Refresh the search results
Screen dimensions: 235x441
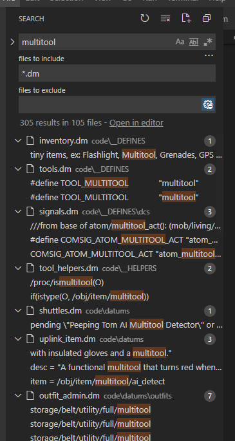[x=144, y=19]
